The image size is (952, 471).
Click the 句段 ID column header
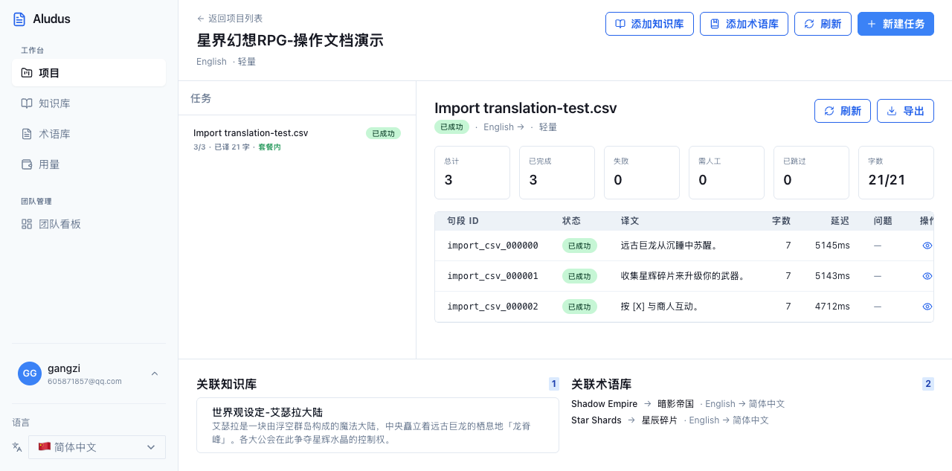463,221
